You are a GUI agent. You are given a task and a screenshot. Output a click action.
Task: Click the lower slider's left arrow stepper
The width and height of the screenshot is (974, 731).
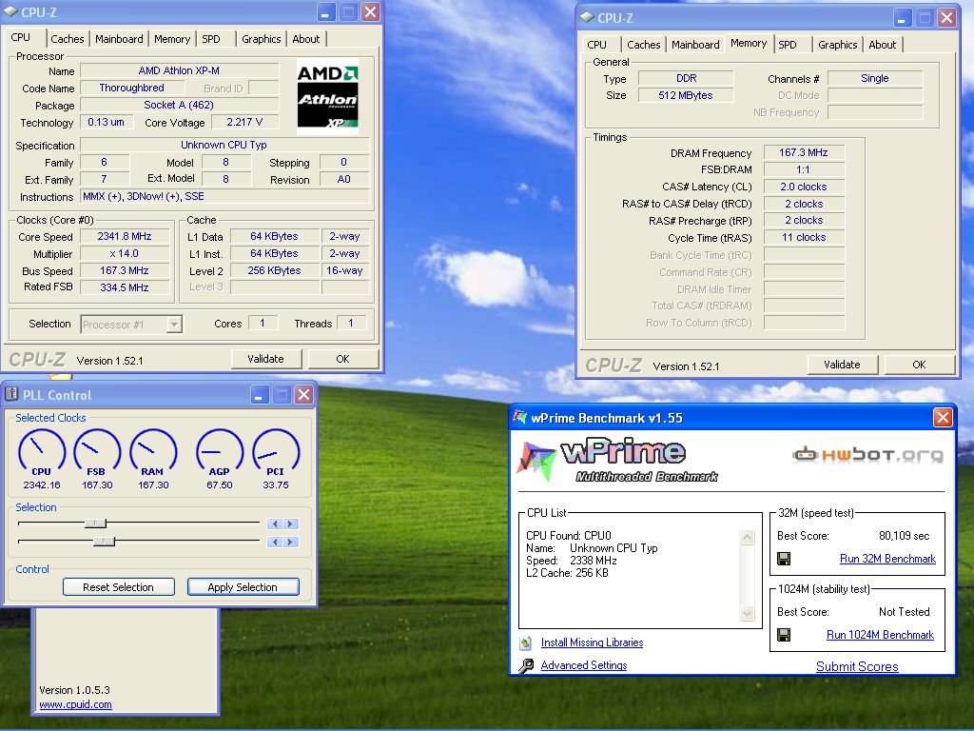(x=275, y=542)
